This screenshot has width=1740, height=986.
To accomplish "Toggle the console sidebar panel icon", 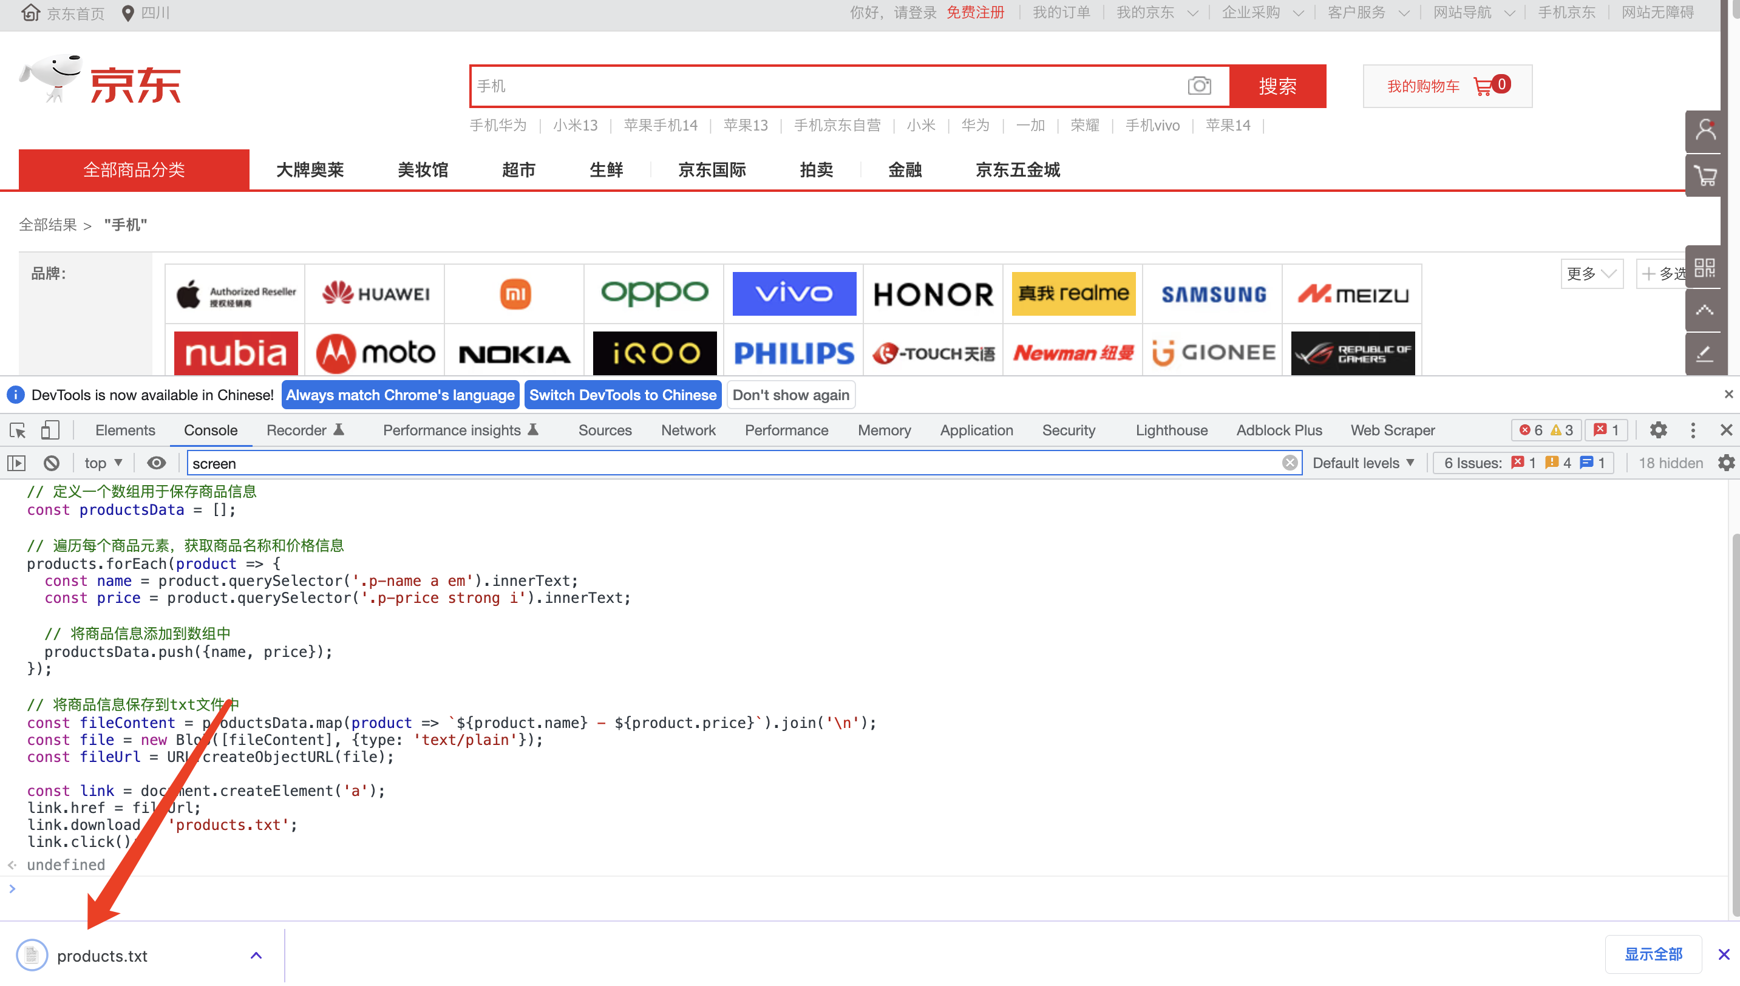I will pyautogui.click(x=17, y=463).
